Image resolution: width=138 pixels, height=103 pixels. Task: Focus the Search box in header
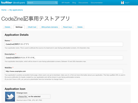[x=42, y=3]
